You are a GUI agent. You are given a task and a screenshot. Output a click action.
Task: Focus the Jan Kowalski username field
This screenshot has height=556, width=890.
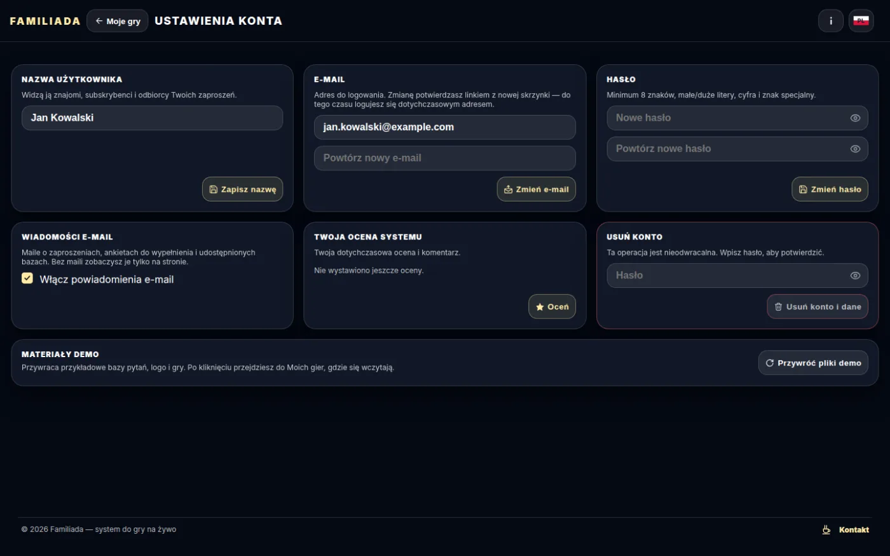[152, 118]
